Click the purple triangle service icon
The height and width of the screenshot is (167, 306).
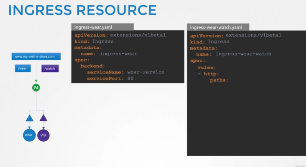tap(43, 118)
